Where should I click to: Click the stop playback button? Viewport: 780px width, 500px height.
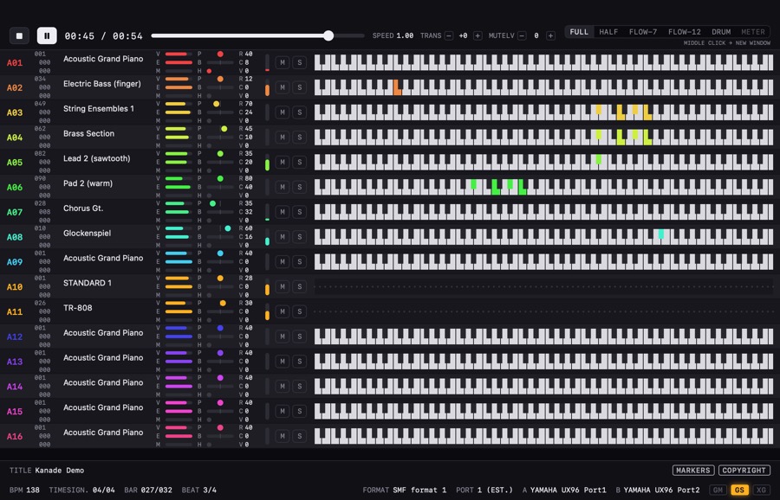[19, 35]
